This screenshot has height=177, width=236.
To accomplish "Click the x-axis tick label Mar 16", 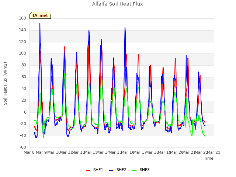I will pyautogui.click(x=128, y=152).
